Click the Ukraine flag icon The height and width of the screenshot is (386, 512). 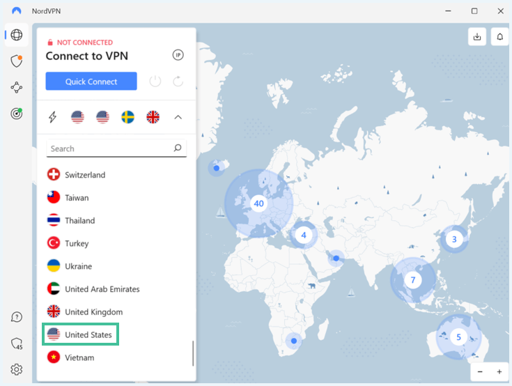(x=54, y=266)
